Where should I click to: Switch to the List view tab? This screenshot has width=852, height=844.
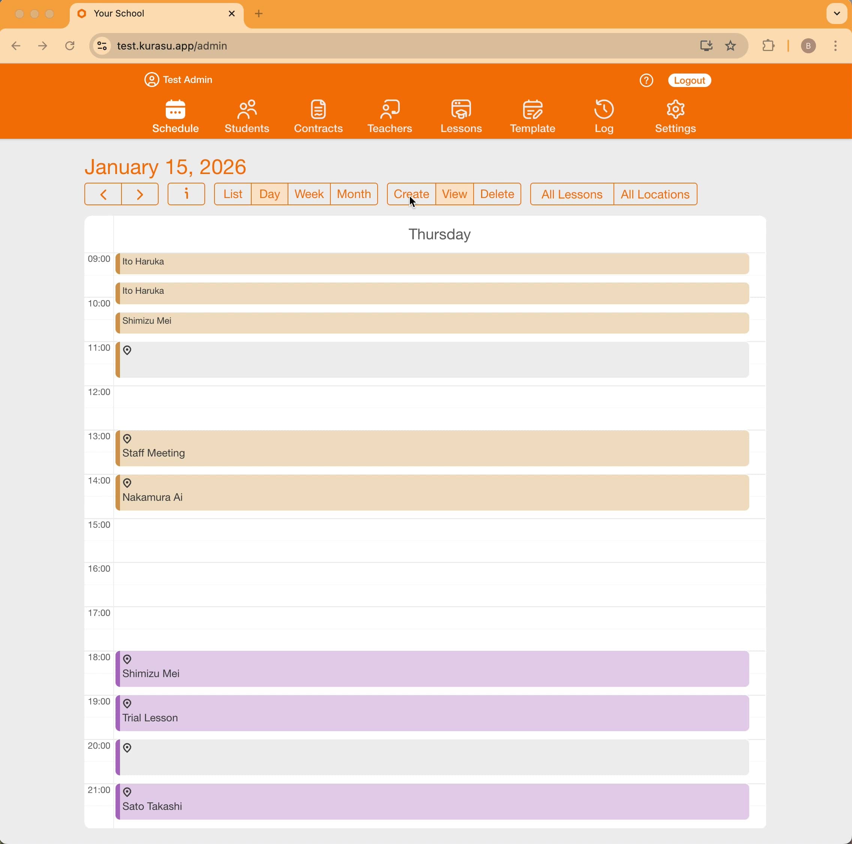tap(232, 194)
